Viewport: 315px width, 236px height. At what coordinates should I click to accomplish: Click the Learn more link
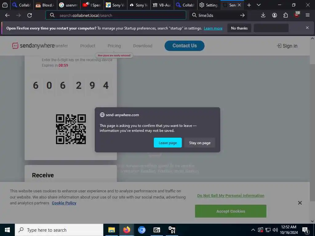click(213, 28)
